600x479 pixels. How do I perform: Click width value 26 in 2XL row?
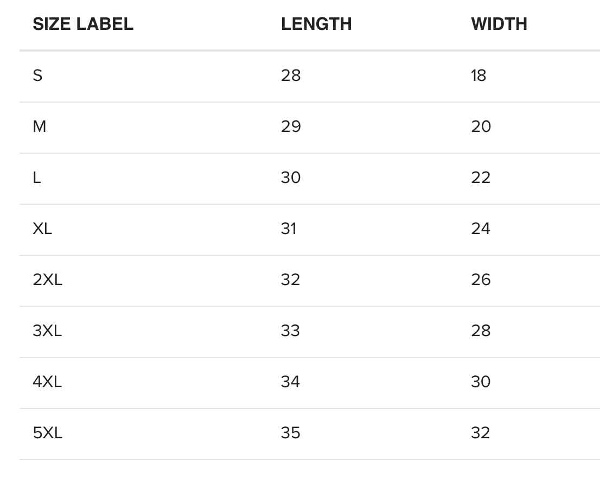481,280
